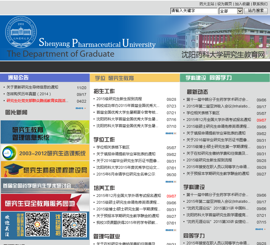The width and height of the screenshot is (270, 245).
Task: Open 沈阳药科大学首届研究生数学建模竞 article
Action: coord(217,215)
